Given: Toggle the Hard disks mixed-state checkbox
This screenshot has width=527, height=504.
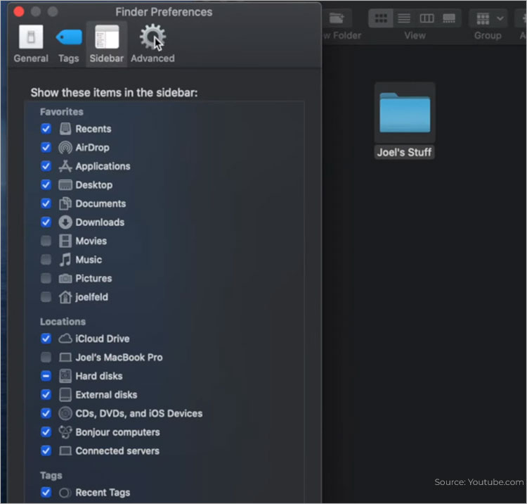Looking at the screenshot, I should click(46, 376).
